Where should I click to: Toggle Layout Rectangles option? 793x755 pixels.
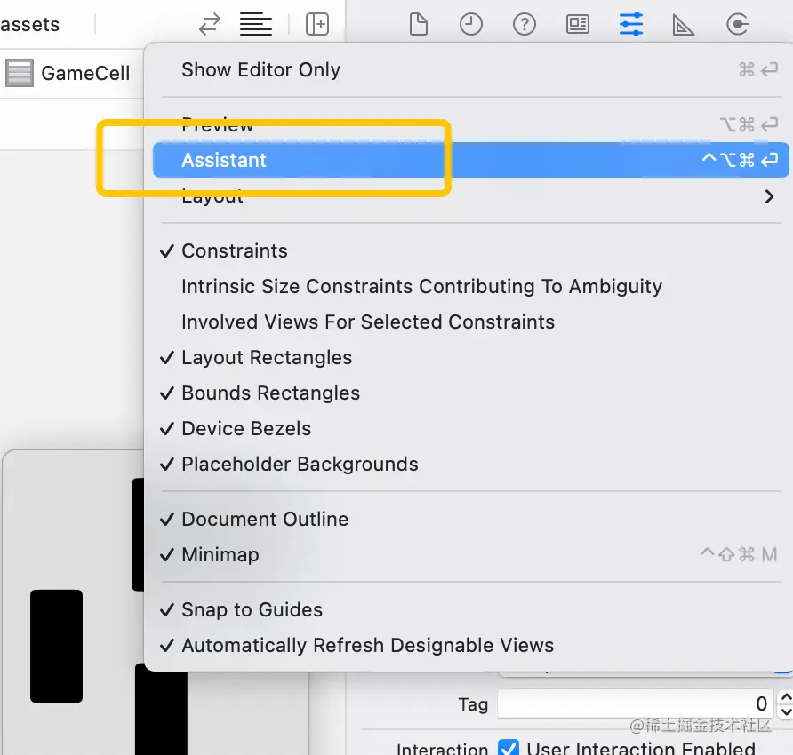click(471, 358)
